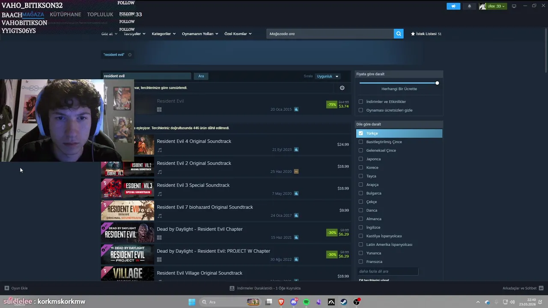Click Windows platform icon on Dead by Daylight - Resident Evil Chapter
The height and width of the screenshot is (308, 548).
(159, 237)
